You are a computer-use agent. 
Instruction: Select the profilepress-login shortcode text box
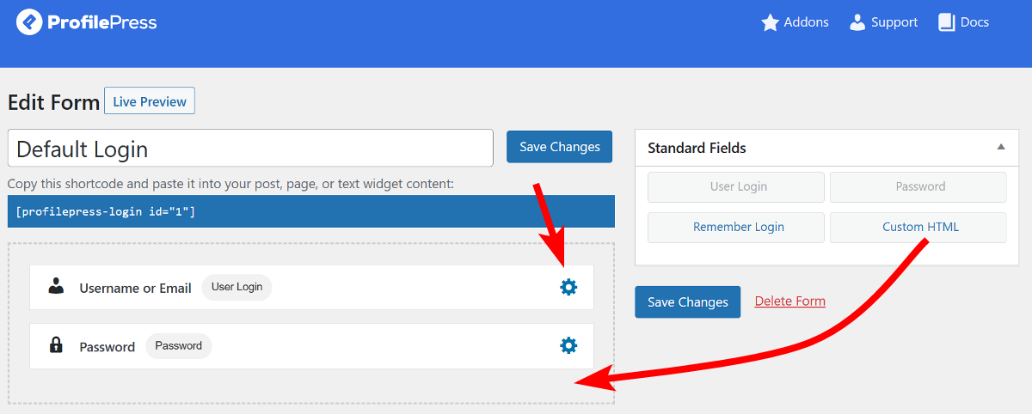click(x=311, y=211)
